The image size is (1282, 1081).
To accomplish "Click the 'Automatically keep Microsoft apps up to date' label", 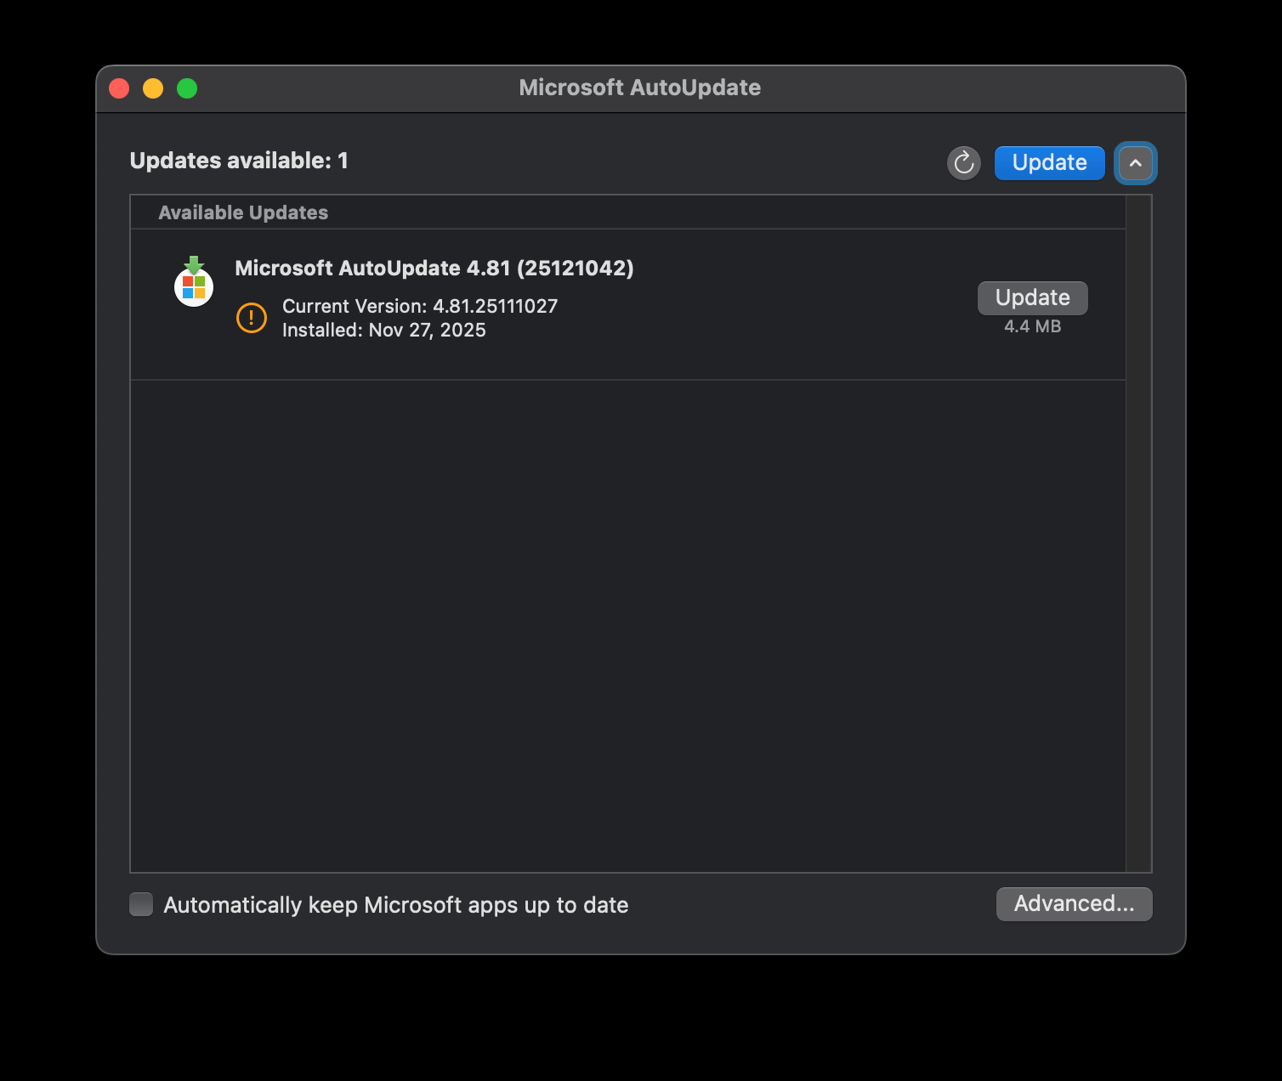I will click(395, 905).
